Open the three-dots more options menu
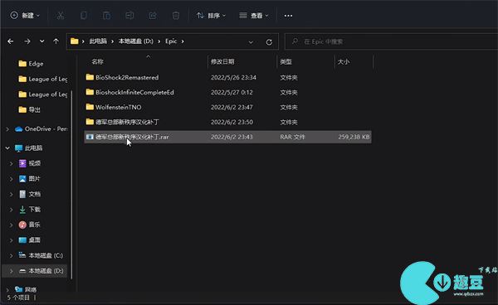 288,16
